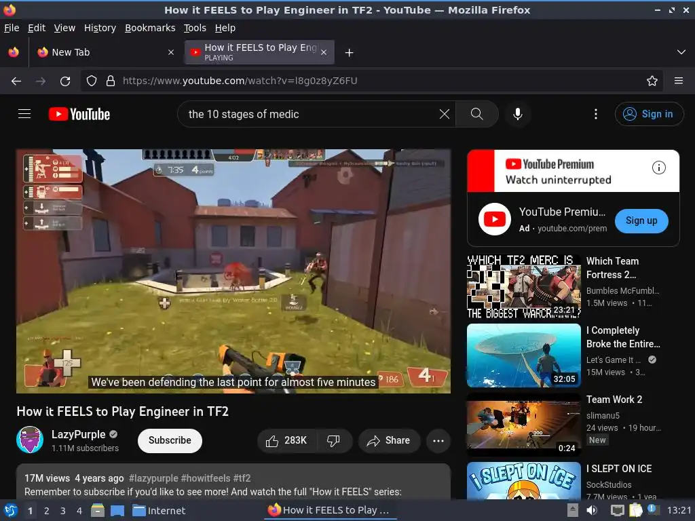Start voice search with microphone
Viewport: 695px width, 521px height.
[x=517, y=114]
